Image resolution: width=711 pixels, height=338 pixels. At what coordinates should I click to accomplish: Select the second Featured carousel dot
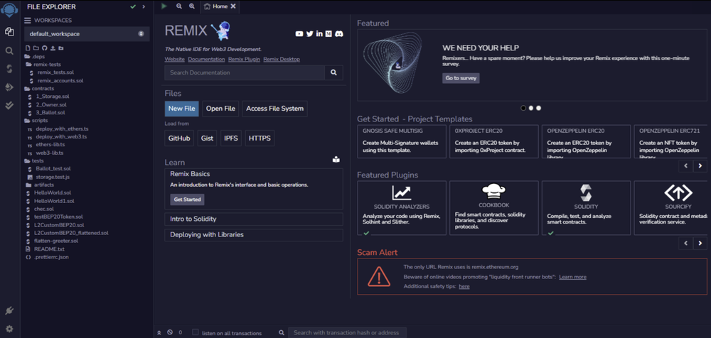tap(531, 108)
